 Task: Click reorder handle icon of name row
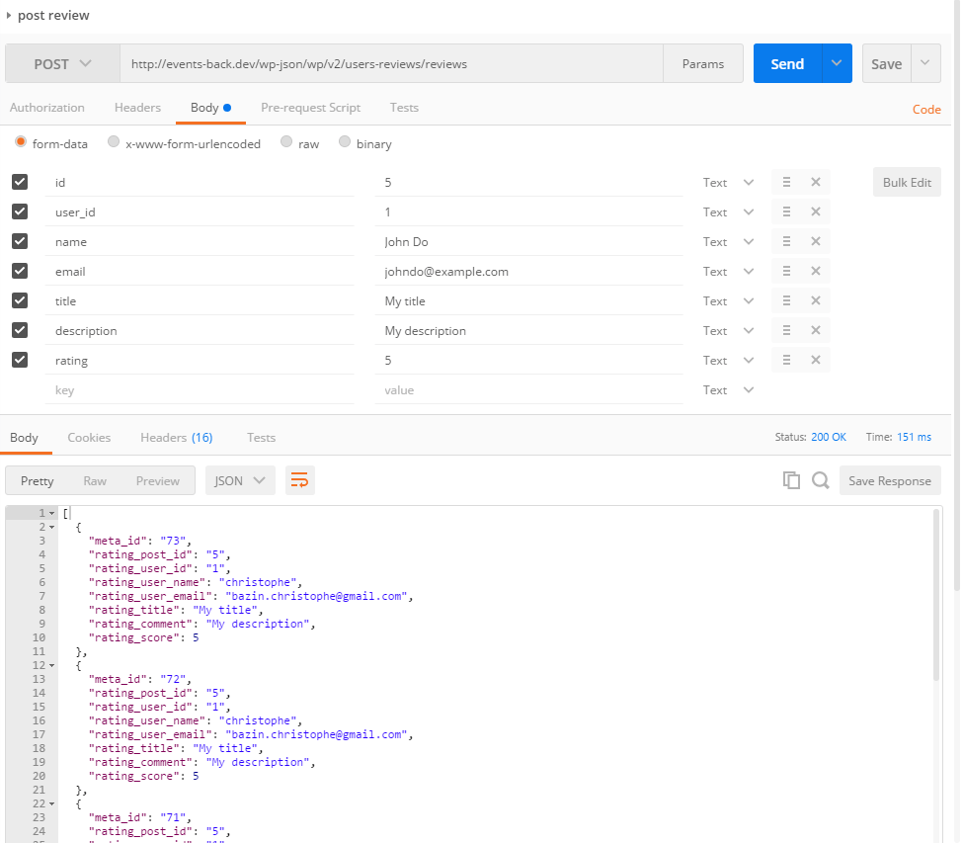click(x=786, y=241)
